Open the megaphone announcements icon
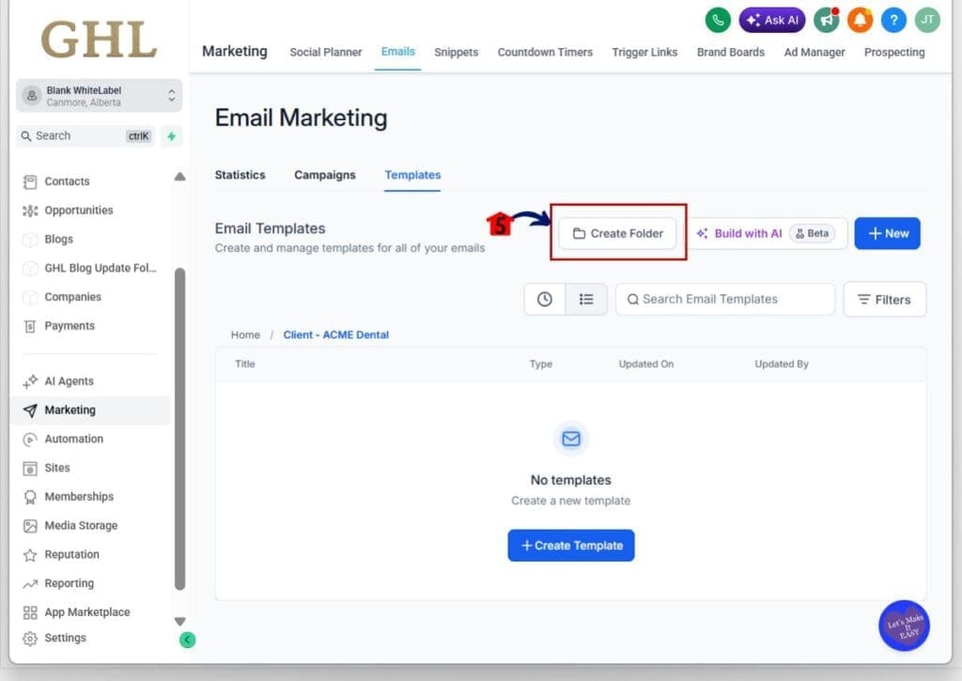 pos(827,20)
